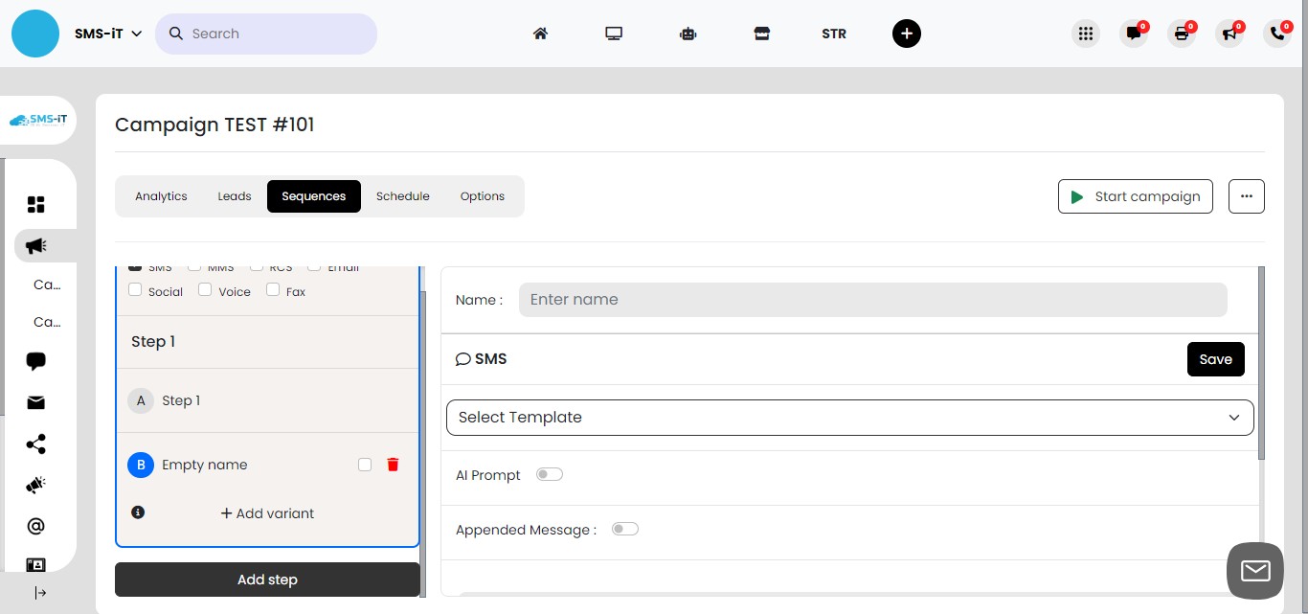Select the @ mention icon in sidebar

[x=35, y=525]
